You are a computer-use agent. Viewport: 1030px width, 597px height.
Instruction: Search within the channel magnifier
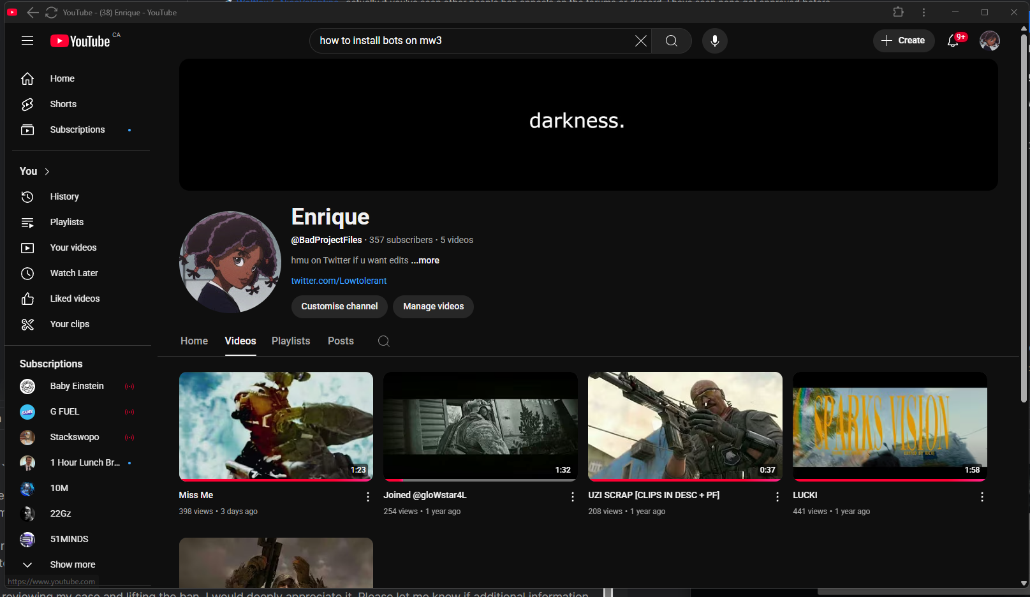pyautogui.click(x=384, y=341)
